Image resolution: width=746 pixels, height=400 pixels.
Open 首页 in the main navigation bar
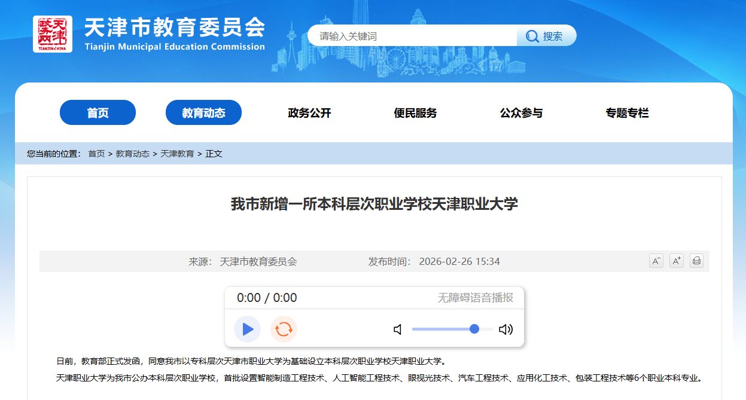tap(98, 112)
